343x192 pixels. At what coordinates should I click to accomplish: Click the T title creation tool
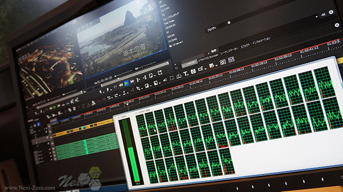tap(185, 74)
